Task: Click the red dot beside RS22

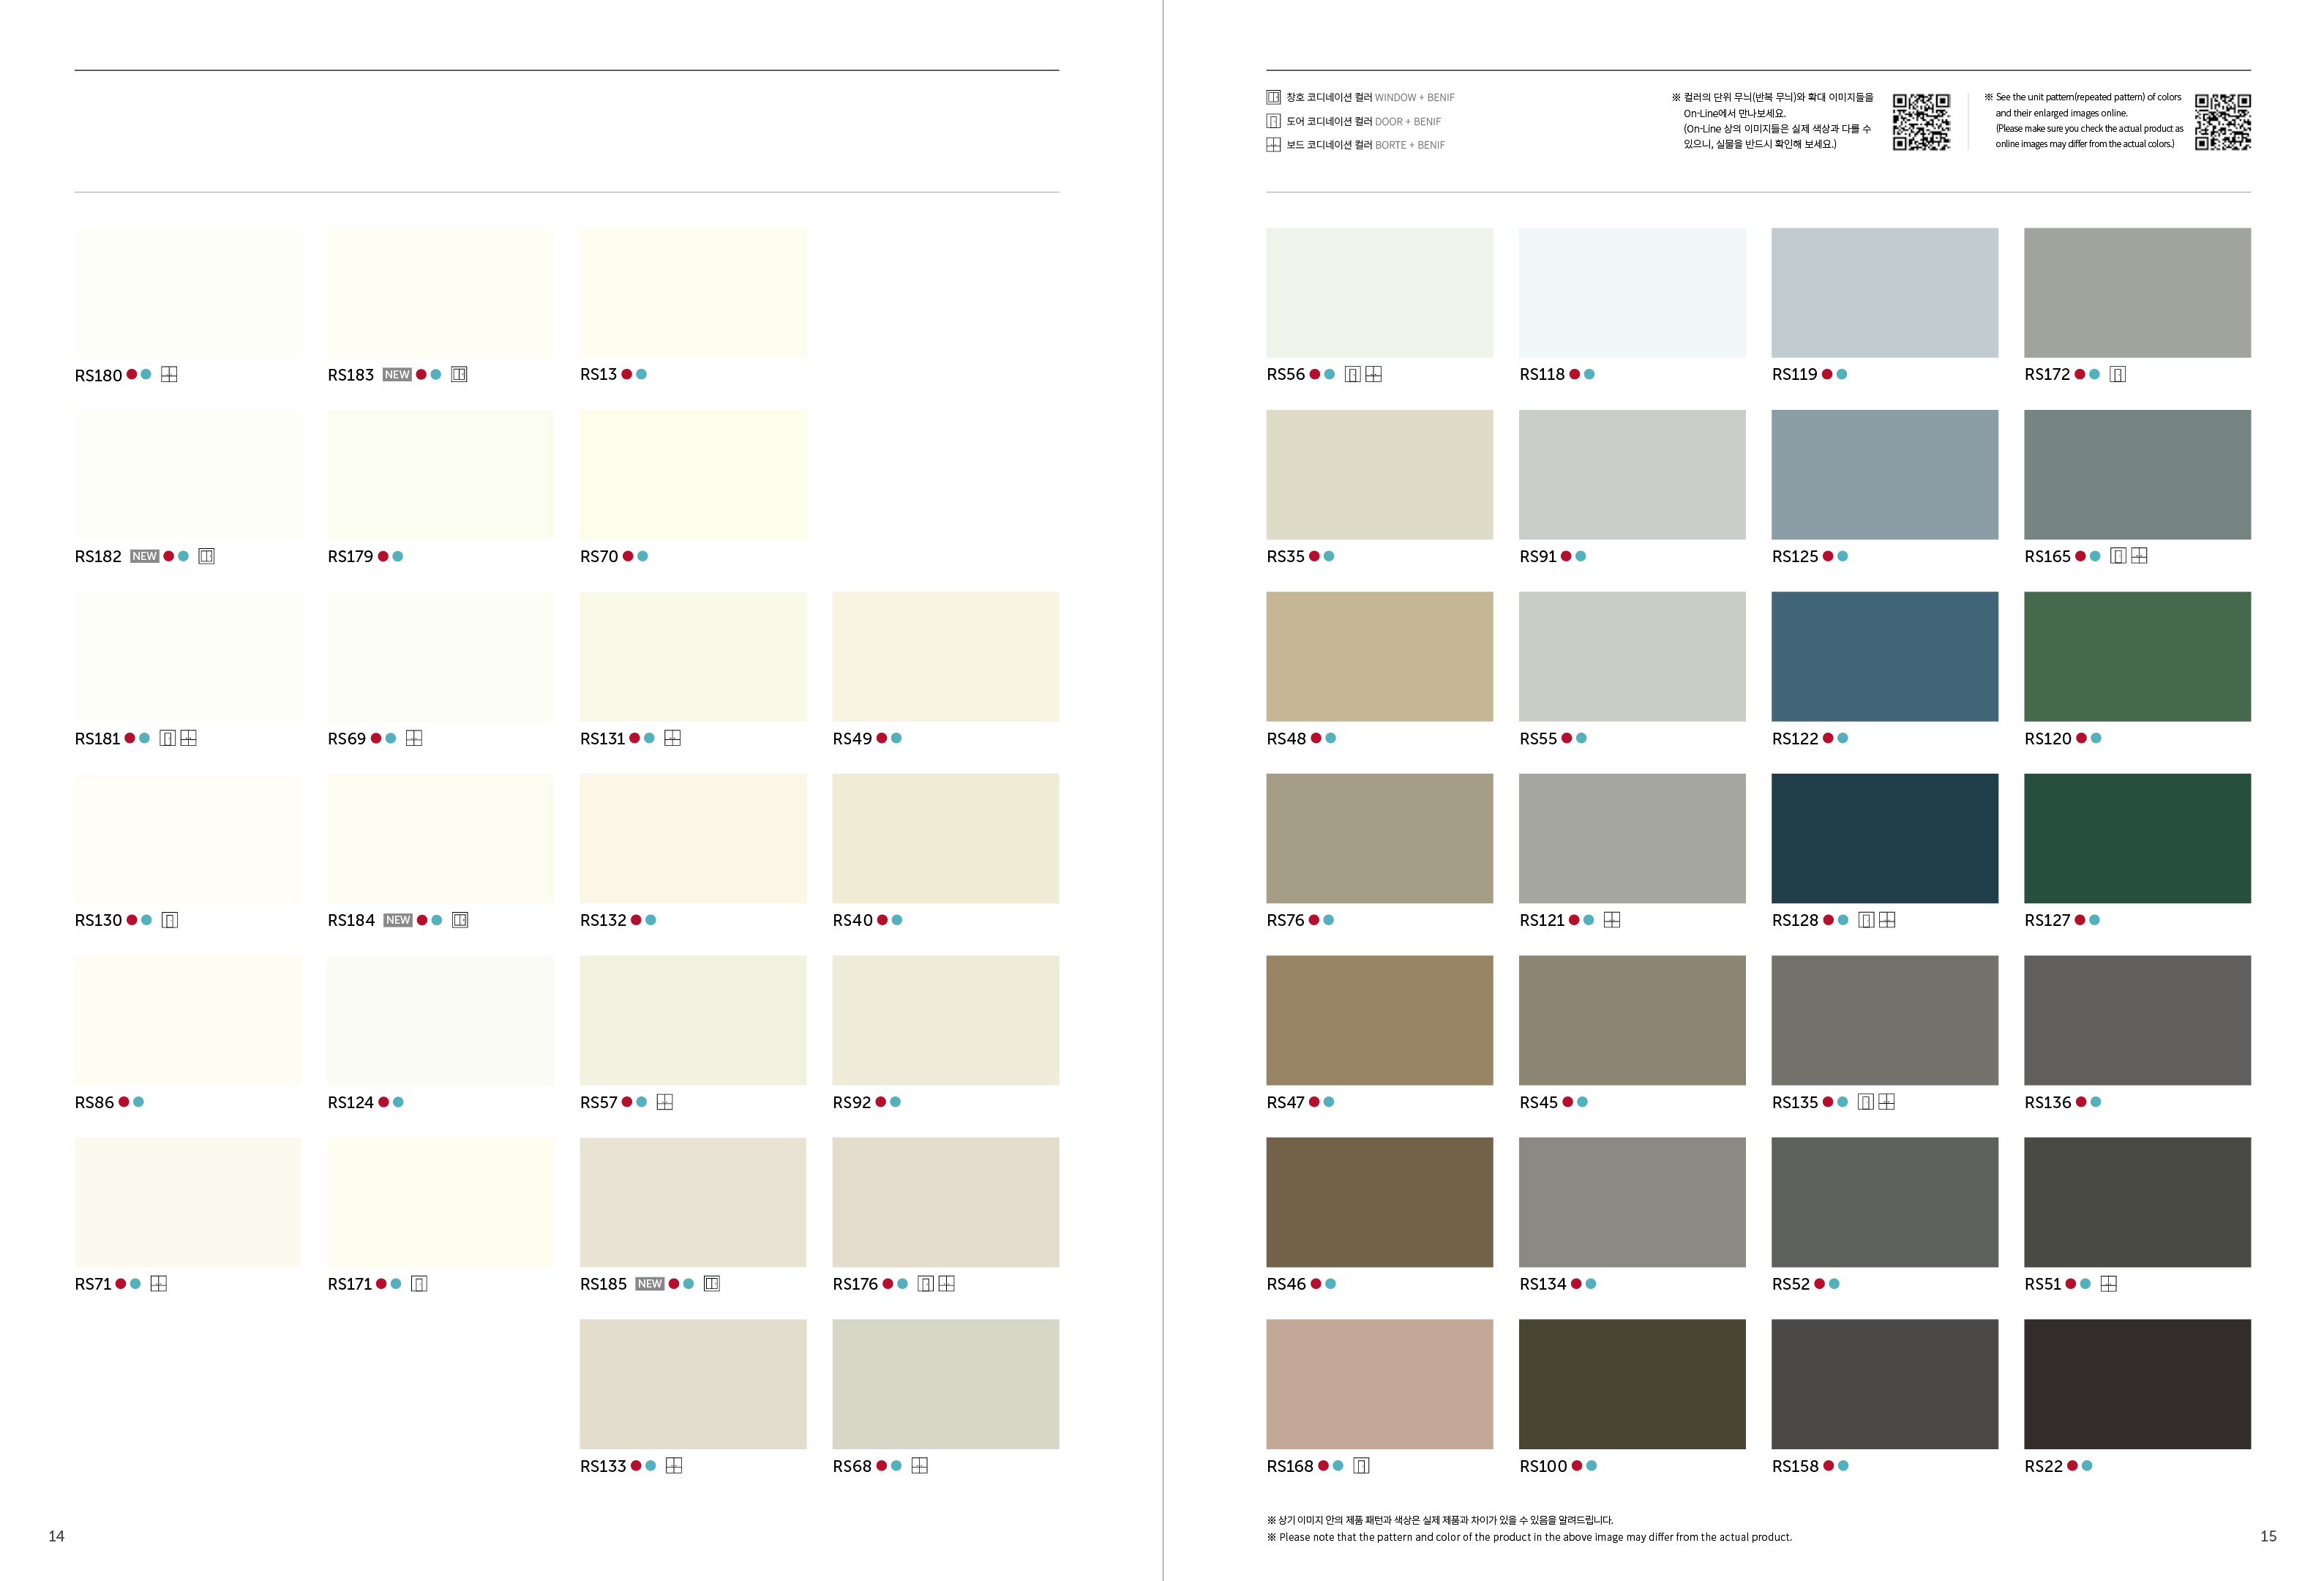Action: (2073, 1466)
